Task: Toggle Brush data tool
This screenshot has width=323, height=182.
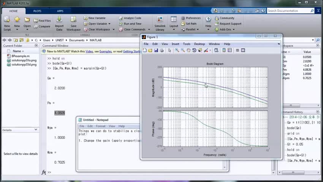Action: click(206, 50)
